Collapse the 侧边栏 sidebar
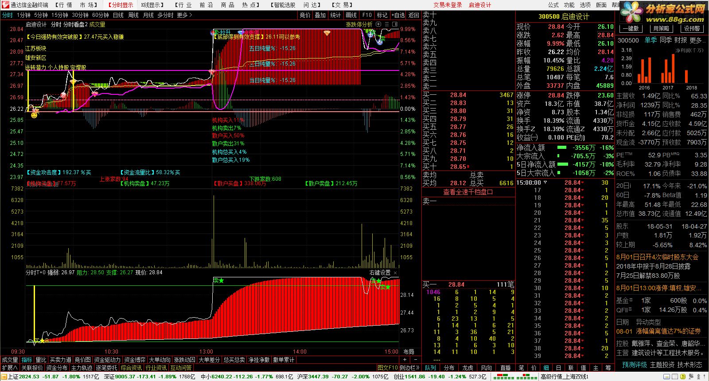Screen dimensions: 709x381 (x=410, y=368)
